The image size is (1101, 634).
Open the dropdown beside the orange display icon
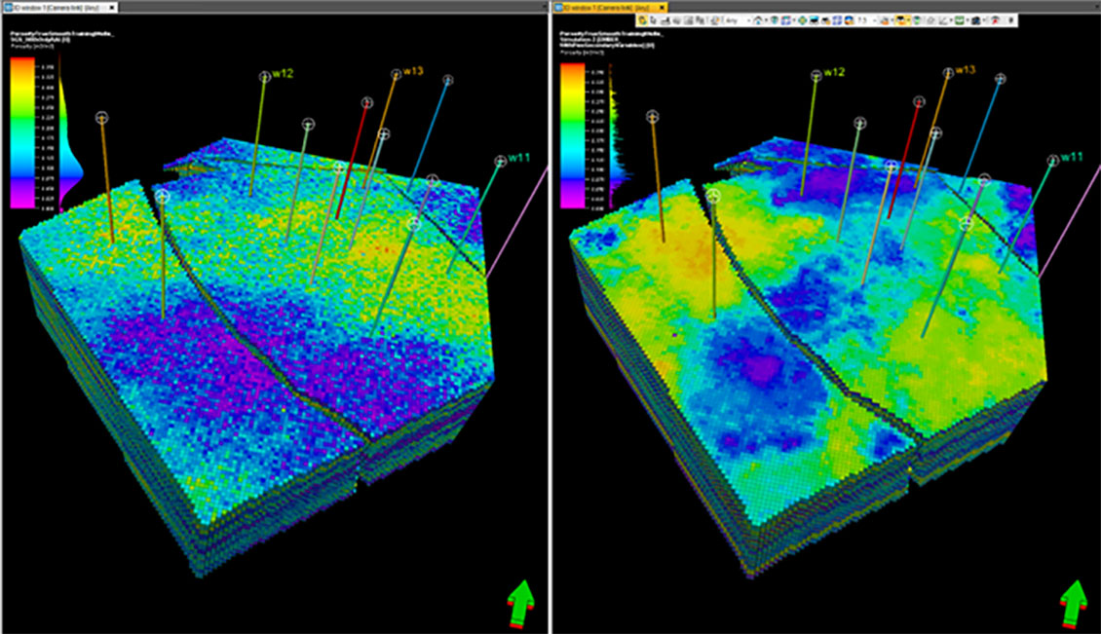pos(892,20)
